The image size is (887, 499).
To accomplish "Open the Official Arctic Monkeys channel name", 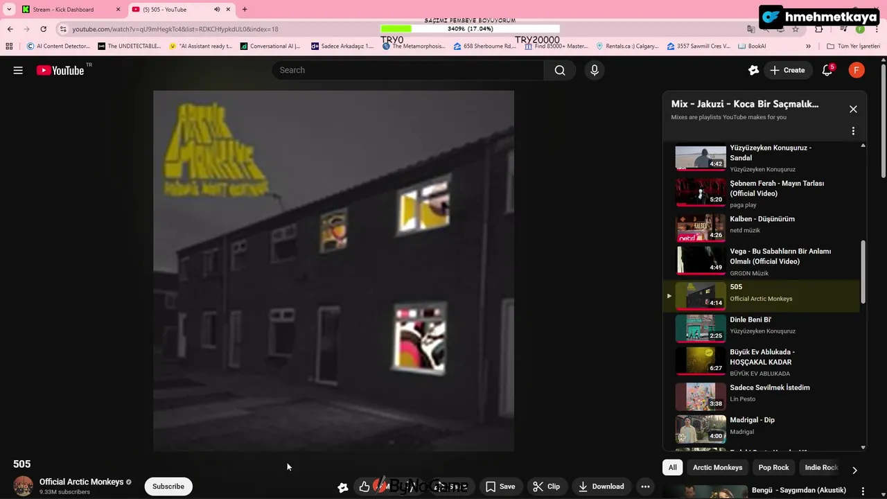I will coord(81,482).
